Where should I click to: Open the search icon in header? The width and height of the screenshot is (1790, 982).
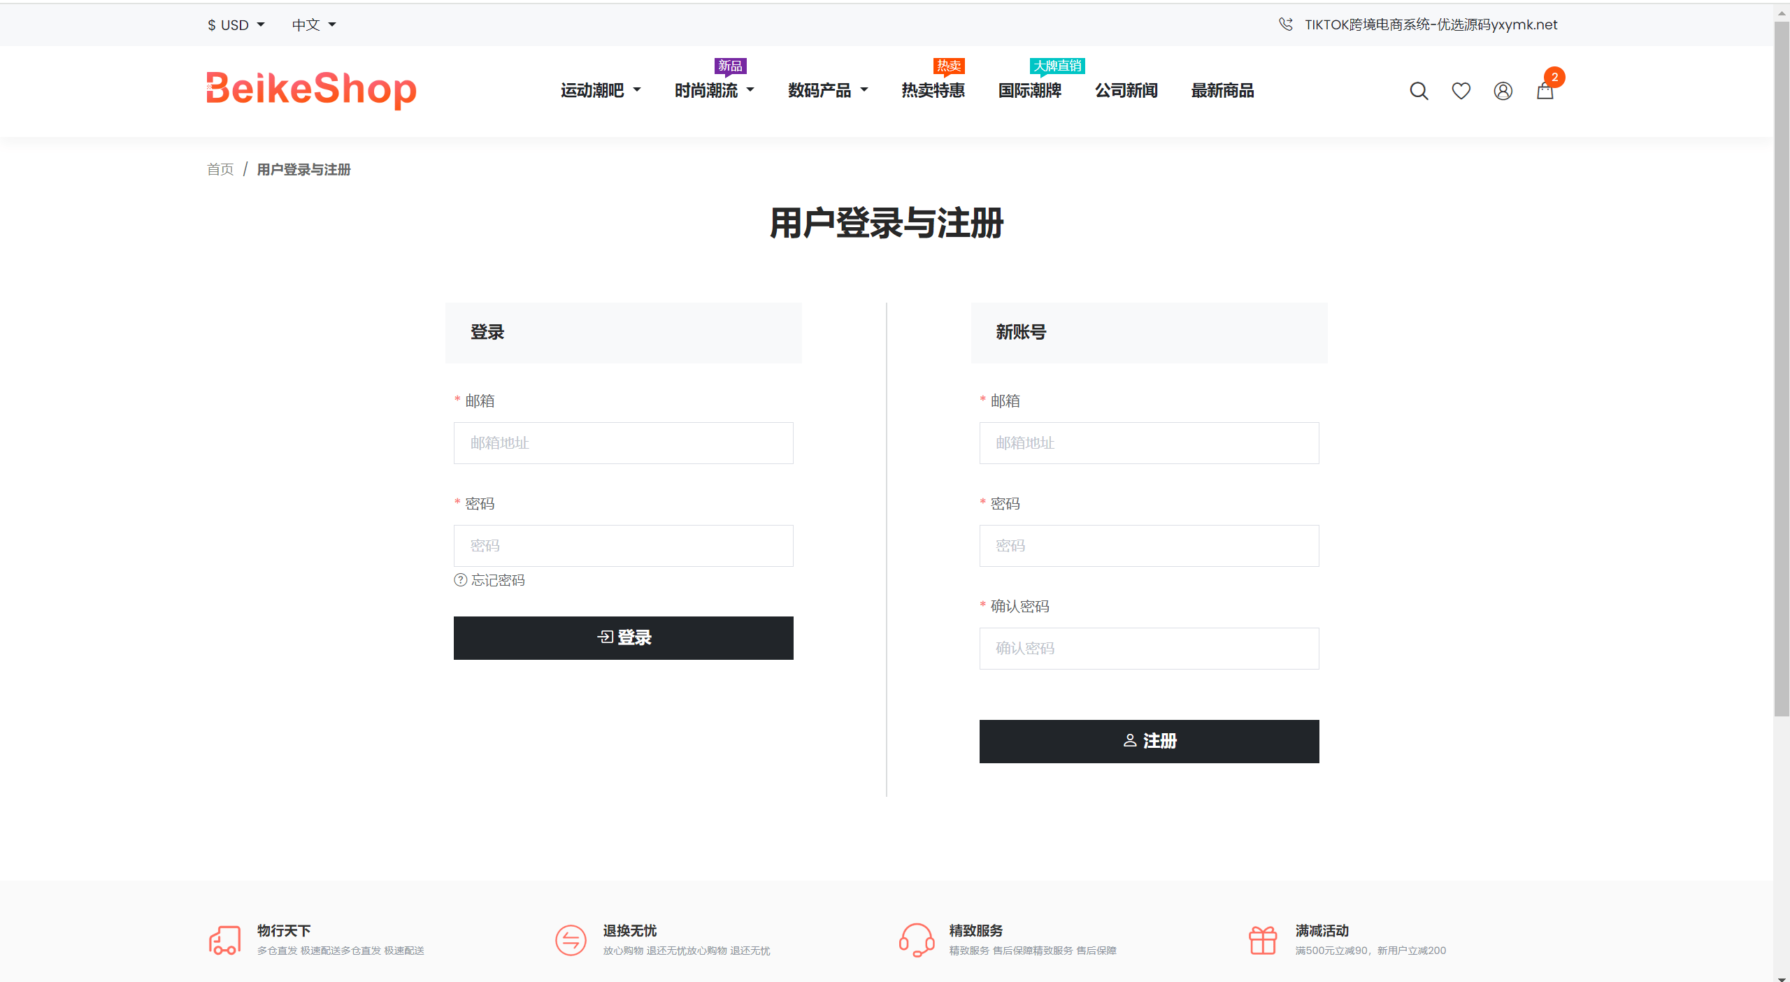[1419, 91]
